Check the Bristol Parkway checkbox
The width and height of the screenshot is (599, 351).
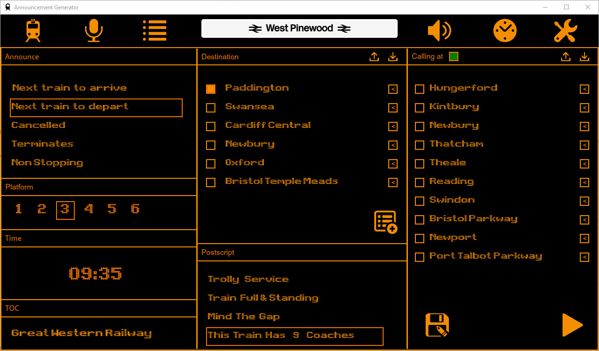420,220
